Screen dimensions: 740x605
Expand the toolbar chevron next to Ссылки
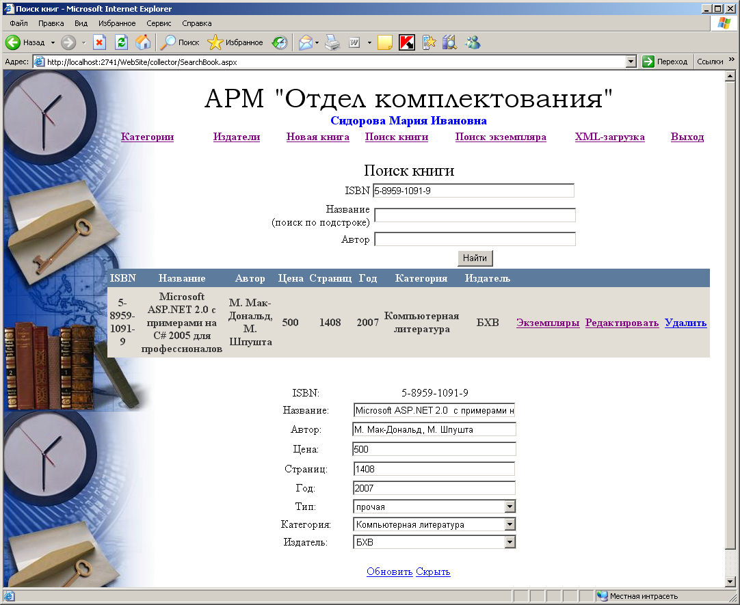(732, 59)
